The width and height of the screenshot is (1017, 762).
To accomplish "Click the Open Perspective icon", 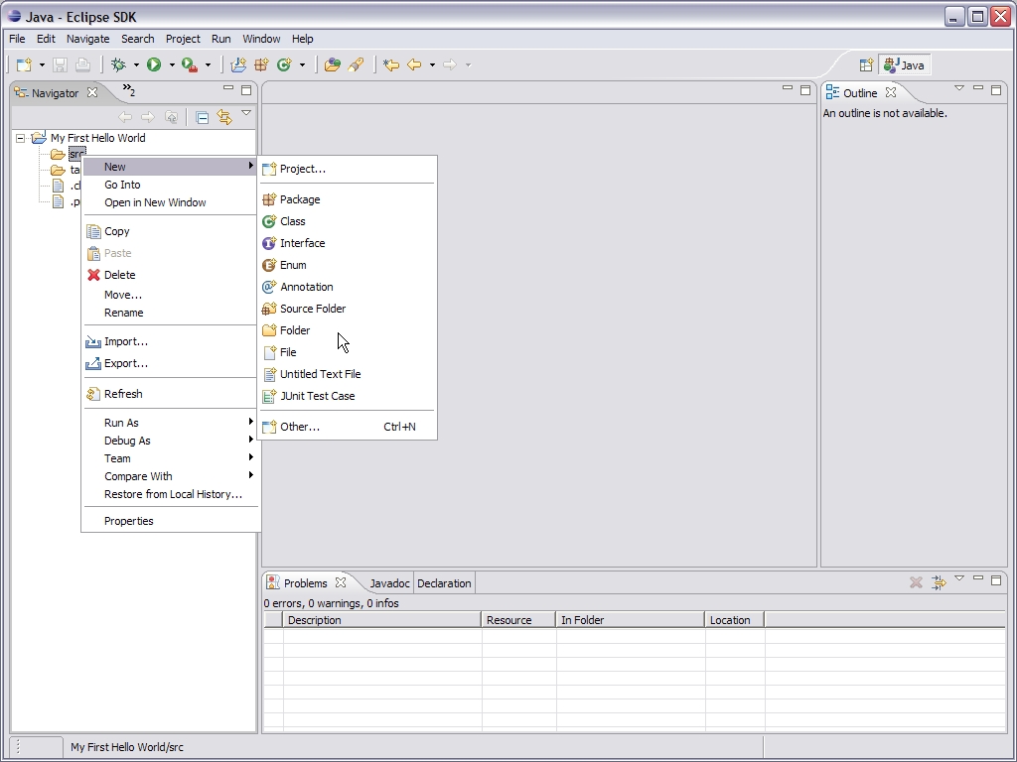I will click(x=866, y=64).
